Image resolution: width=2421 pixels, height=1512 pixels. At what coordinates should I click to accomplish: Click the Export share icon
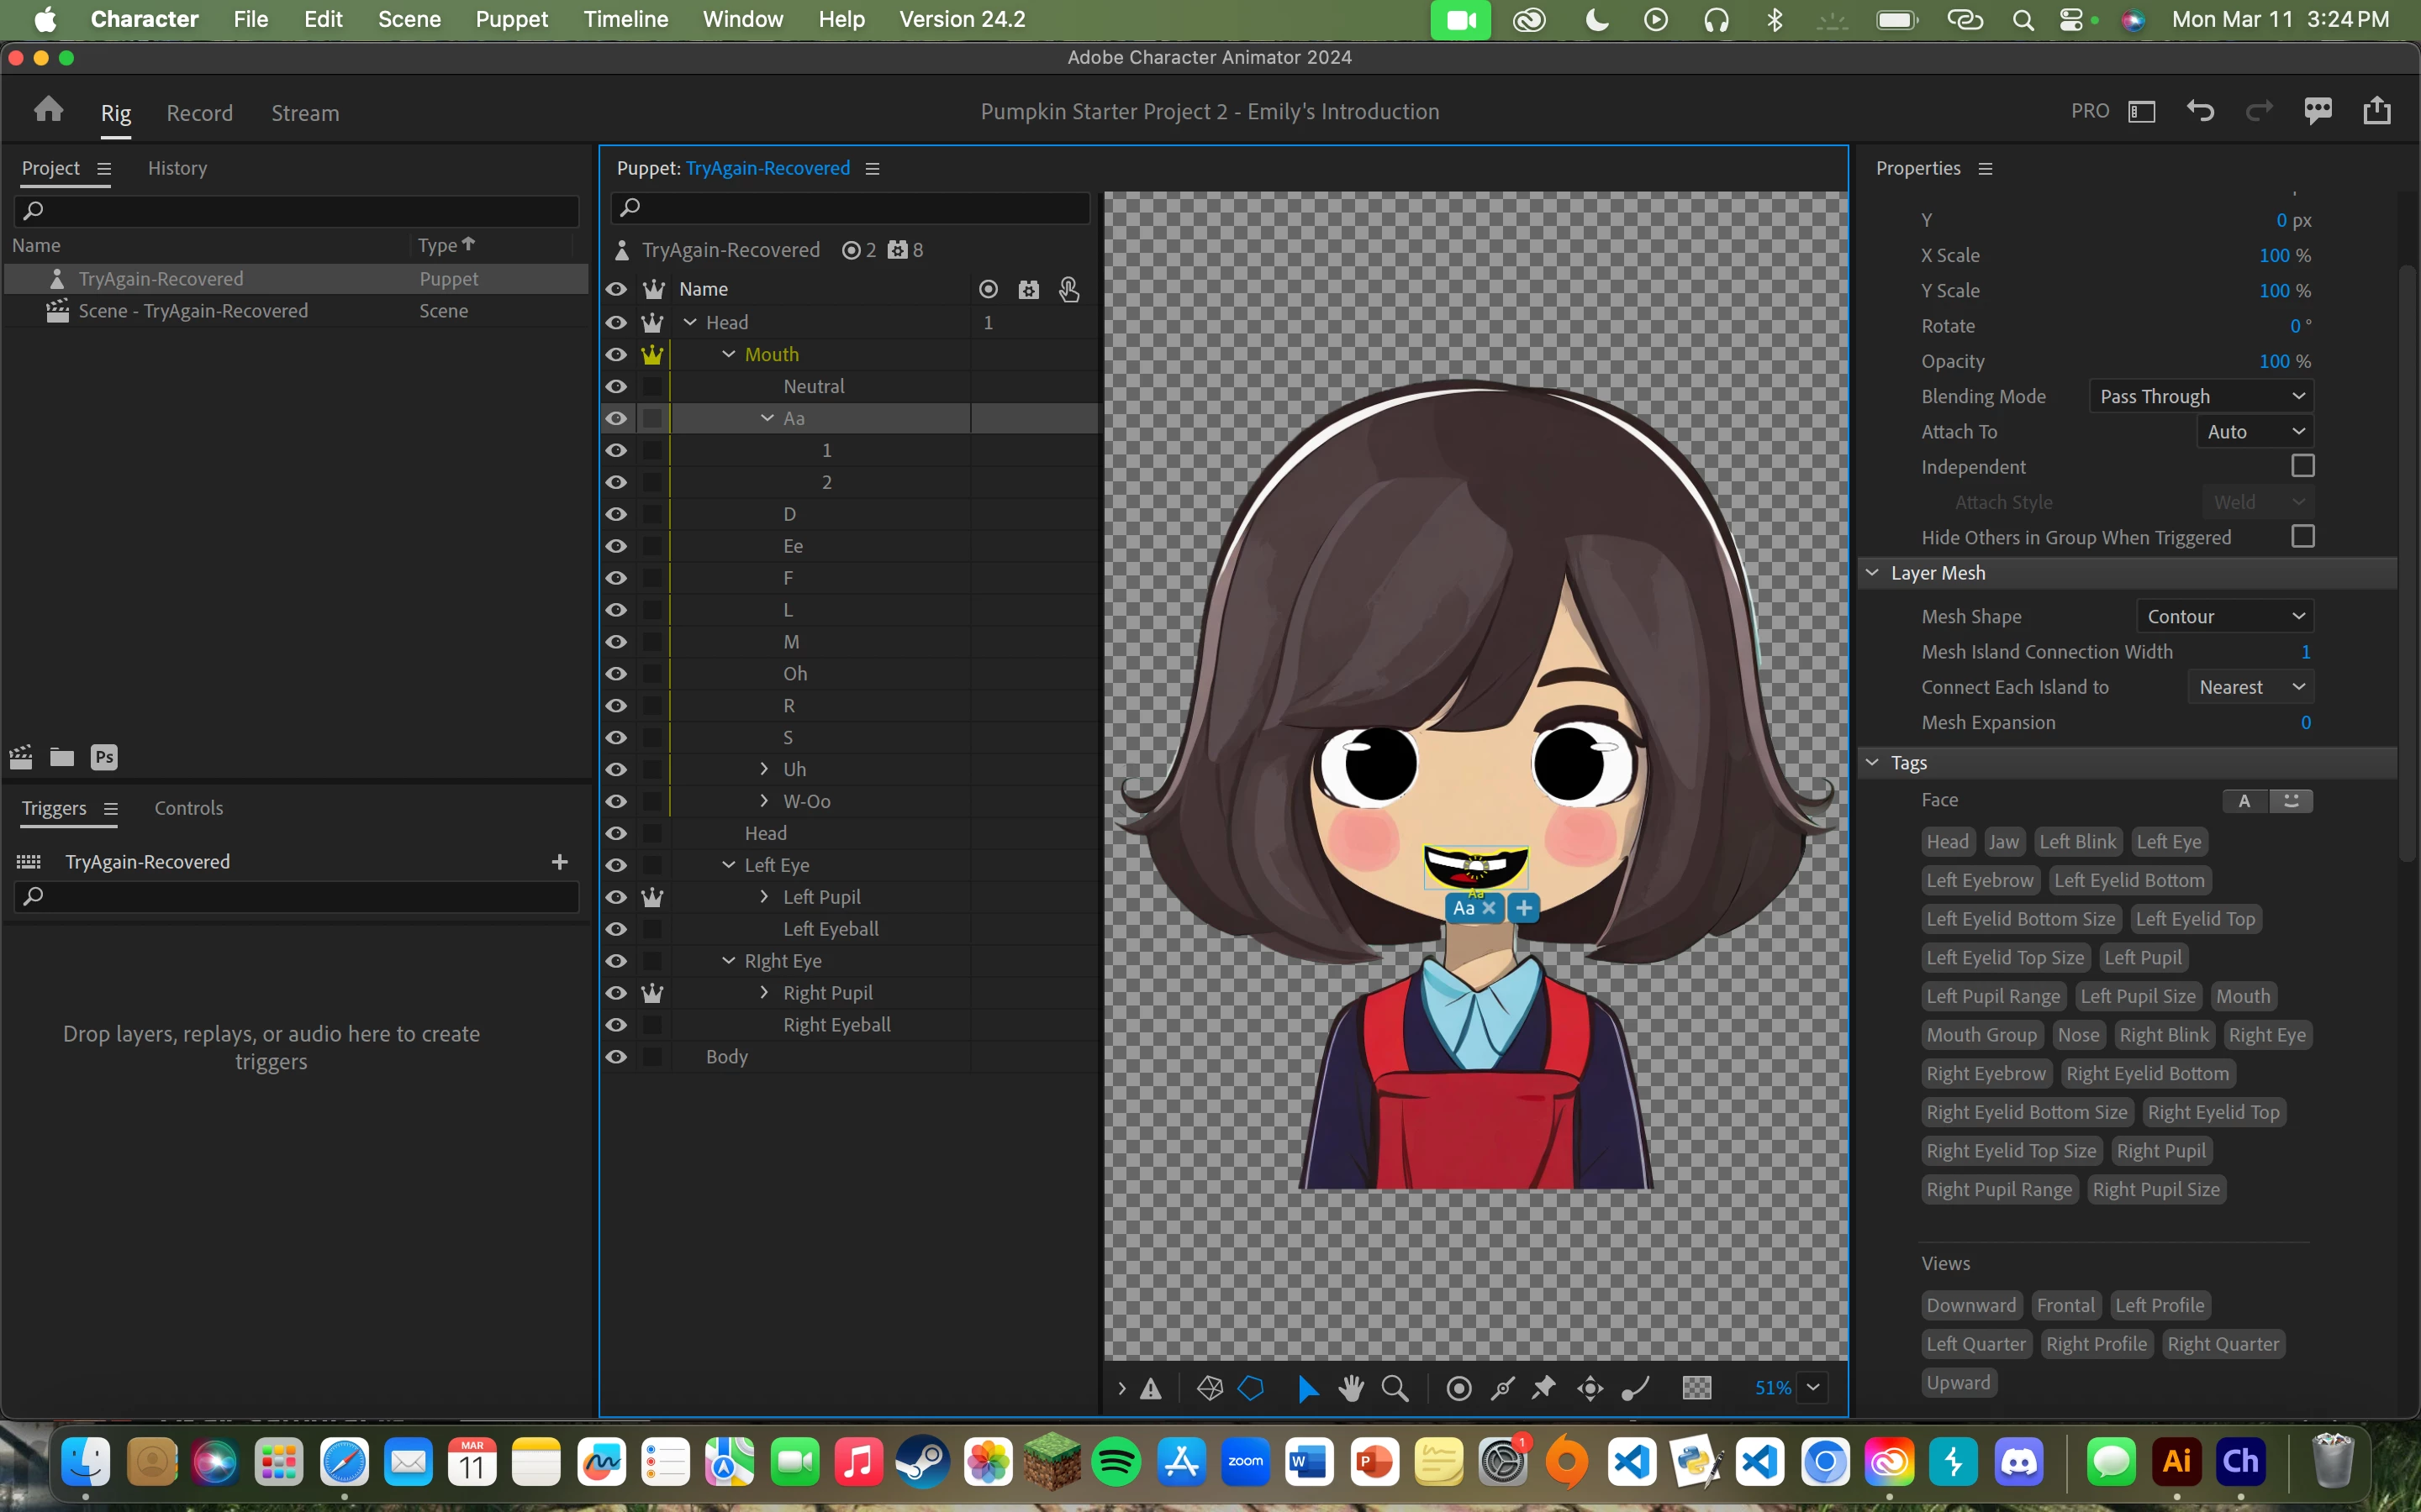click(2376, 111)
